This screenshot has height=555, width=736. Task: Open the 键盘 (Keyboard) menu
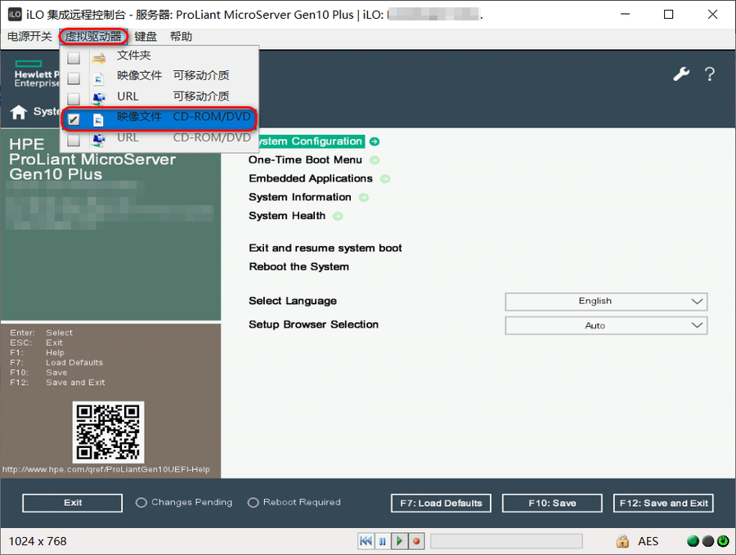[x=146, y=37]
